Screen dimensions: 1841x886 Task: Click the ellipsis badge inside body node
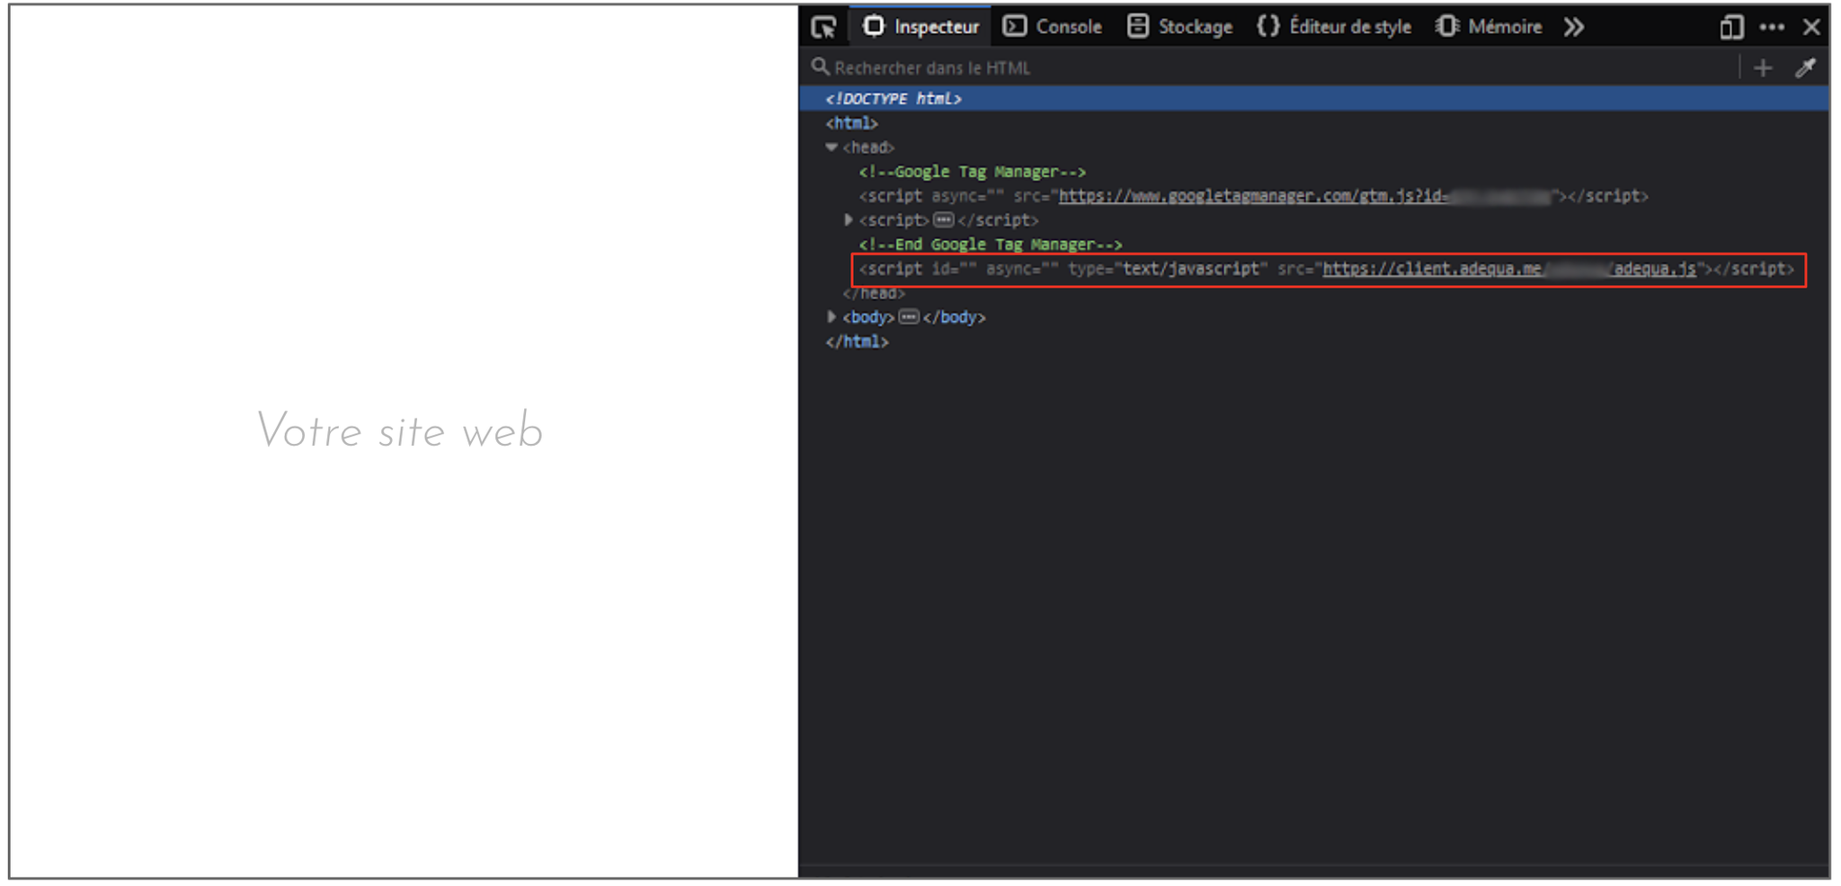(x=909, y=317)
